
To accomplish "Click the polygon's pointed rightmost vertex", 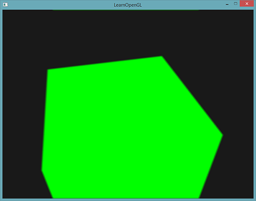I will pos(222,135).
